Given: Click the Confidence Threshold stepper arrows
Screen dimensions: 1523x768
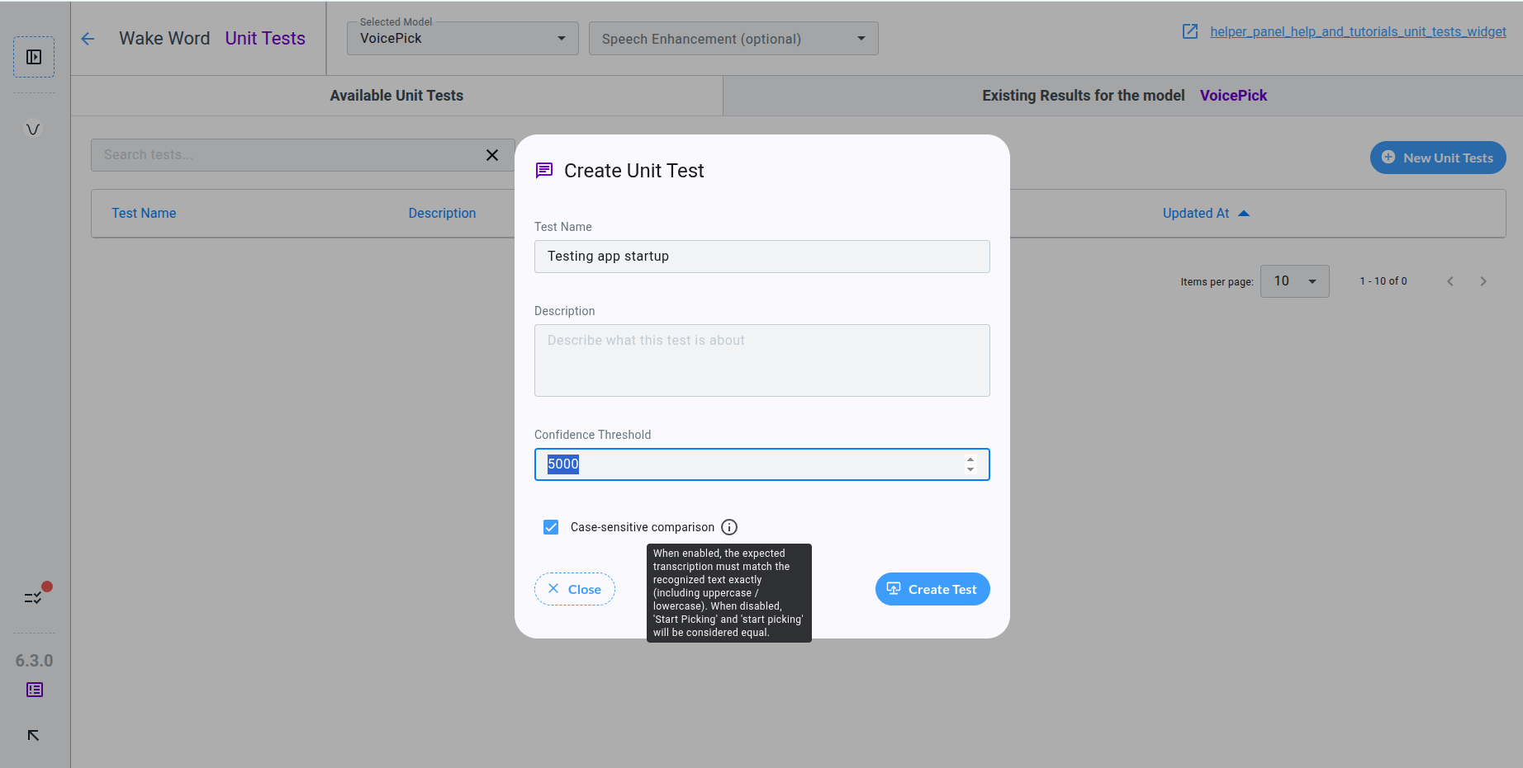Looking at the screenshot, I should tap(970, 464).
